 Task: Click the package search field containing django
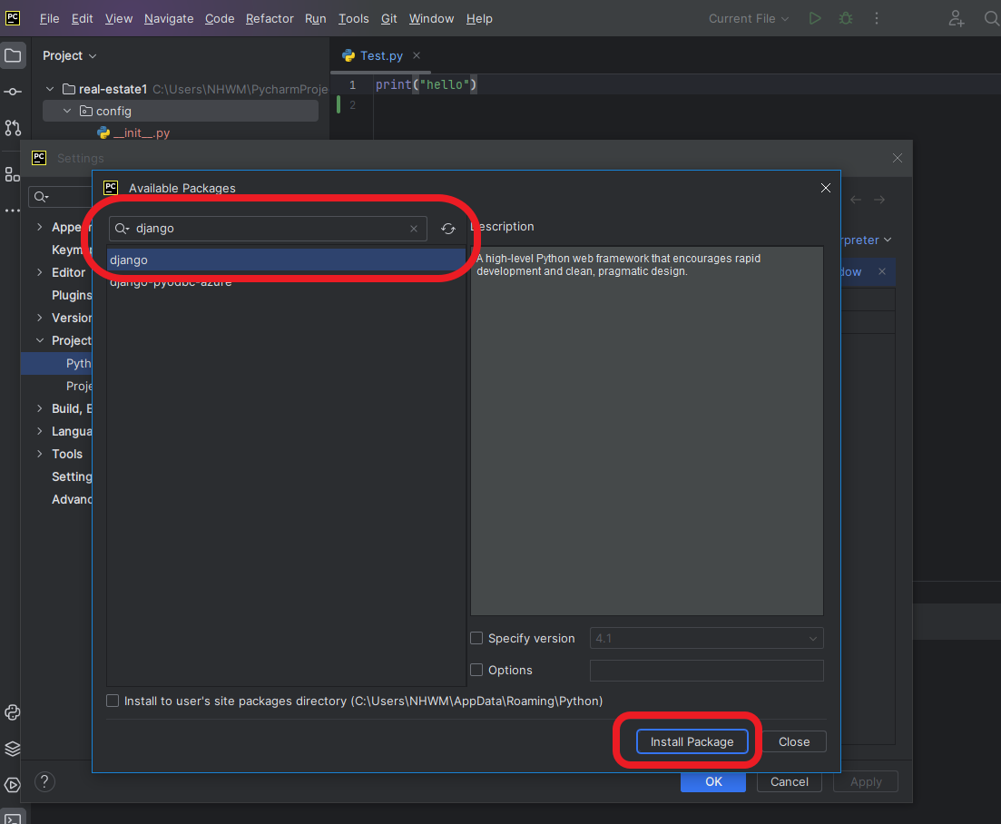(x=268, y=229)
